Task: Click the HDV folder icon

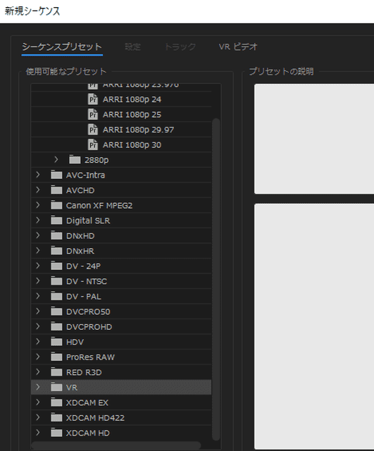Action: (56, 342)
